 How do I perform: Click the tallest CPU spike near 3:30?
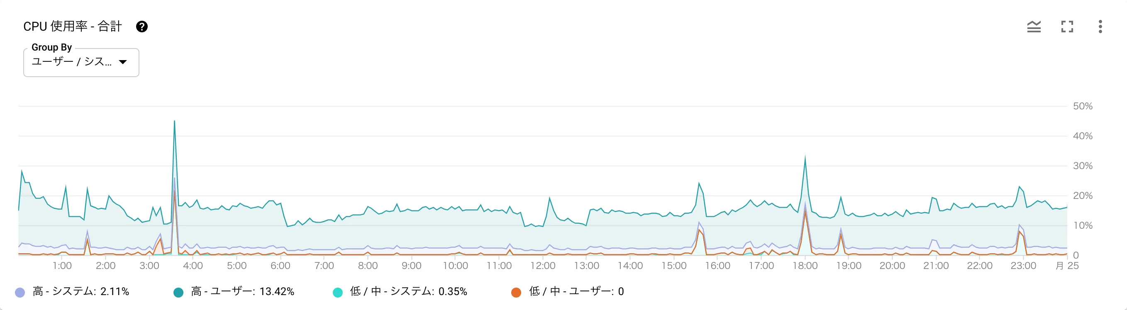click(175, 122)
